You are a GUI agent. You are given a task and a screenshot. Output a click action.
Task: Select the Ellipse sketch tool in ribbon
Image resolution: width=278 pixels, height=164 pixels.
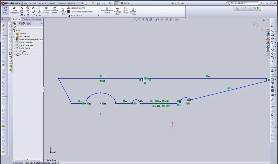pos(34,12)
